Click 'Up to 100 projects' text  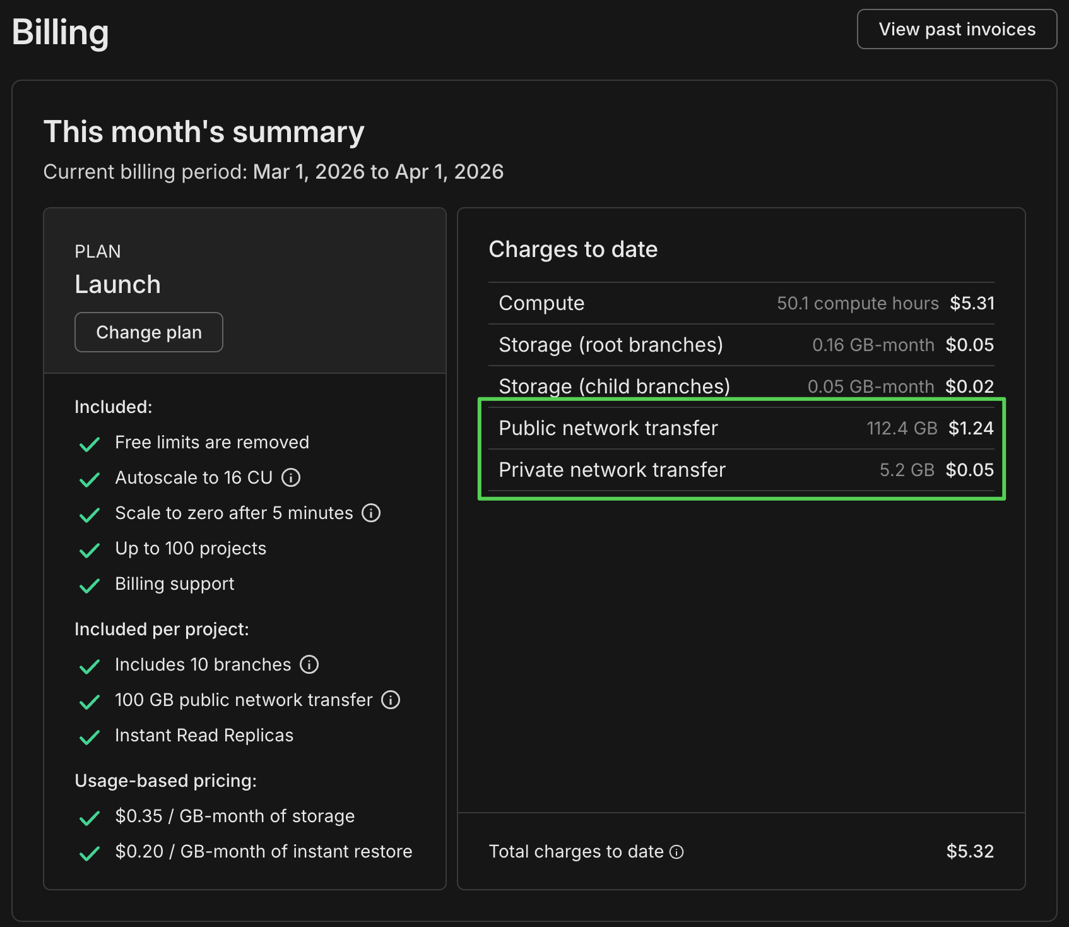(191, 548)
